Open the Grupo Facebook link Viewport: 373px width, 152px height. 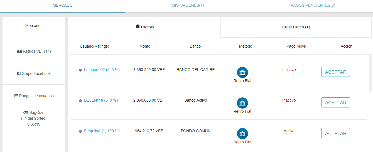tap(34, 73)
